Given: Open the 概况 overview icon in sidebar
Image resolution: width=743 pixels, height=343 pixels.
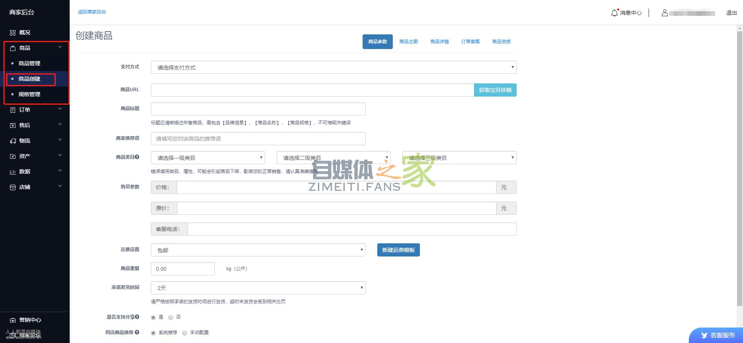Looking at the screenshot, I should click(13, 33).
